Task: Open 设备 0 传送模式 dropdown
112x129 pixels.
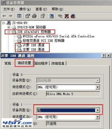Action: [x=98, y=87]
